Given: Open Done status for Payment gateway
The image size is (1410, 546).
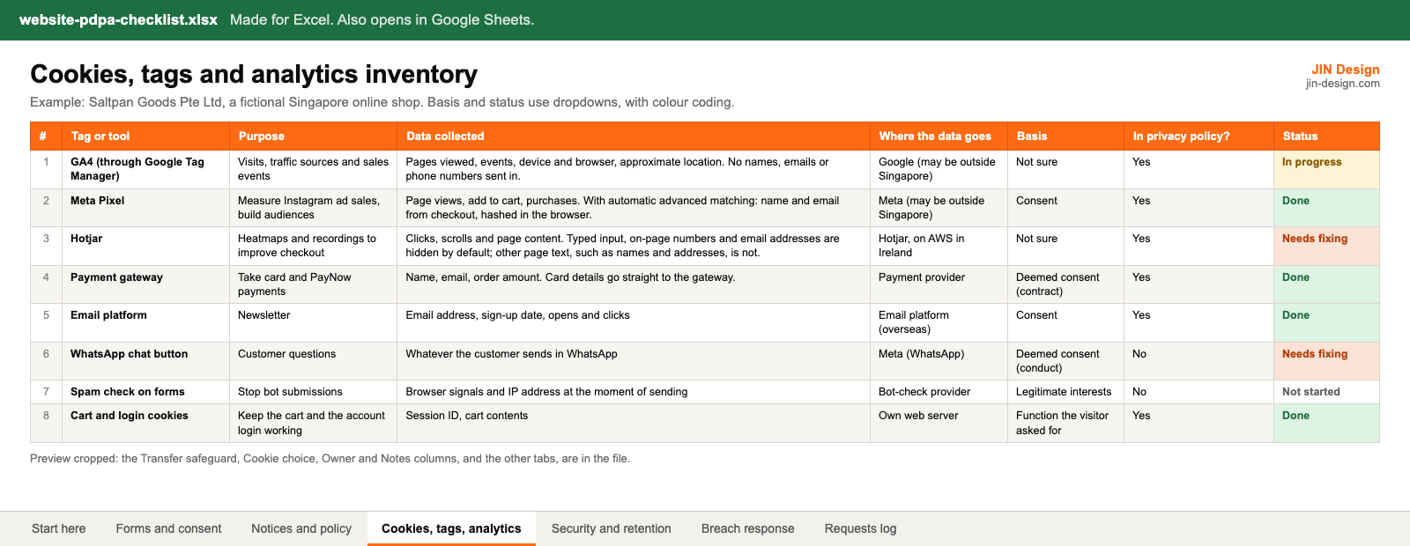Looking at the screenshot, I should point(1326,284).
